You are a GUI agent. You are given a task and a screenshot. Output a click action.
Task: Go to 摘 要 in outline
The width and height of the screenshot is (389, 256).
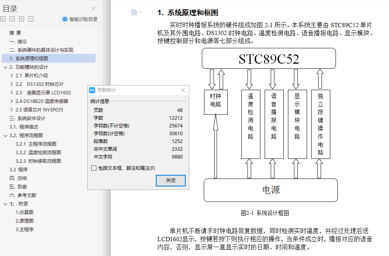point(15,33)
